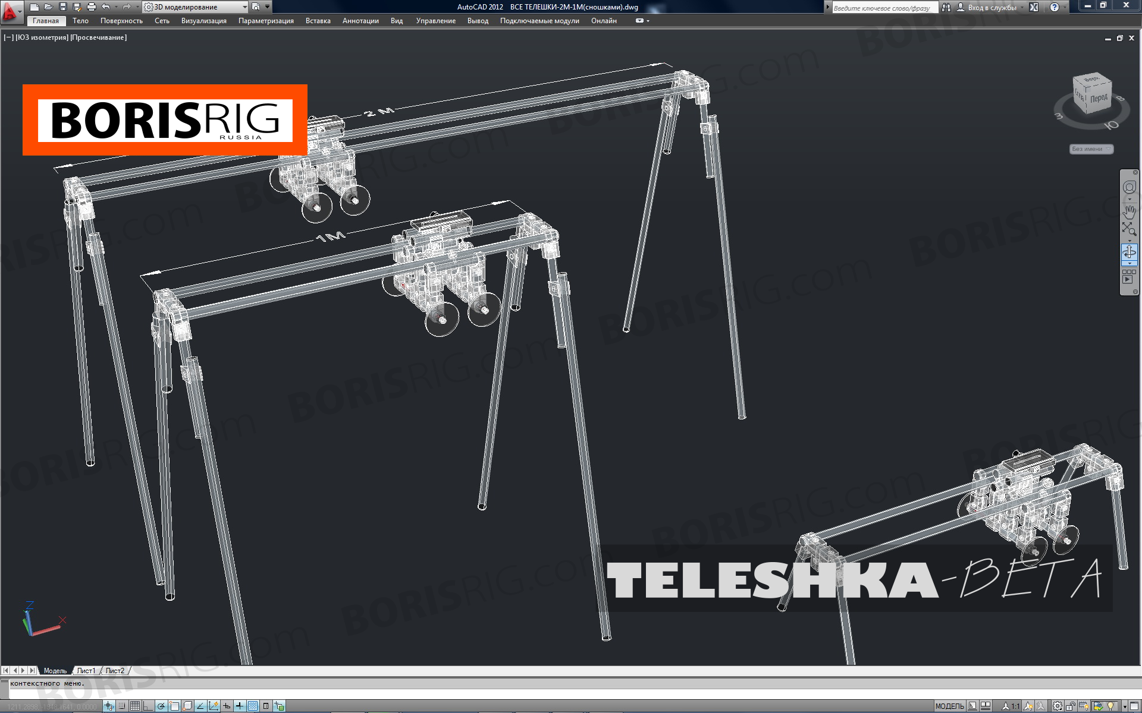Click the Перед face of the ViewCube

click(x=1099, y=98)
